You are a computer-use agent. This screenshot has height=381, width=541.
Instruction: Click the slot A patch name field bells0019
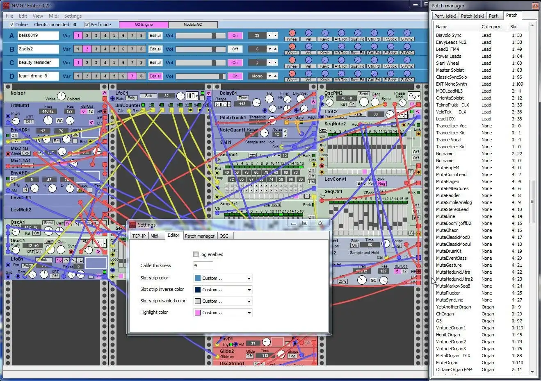38,36
